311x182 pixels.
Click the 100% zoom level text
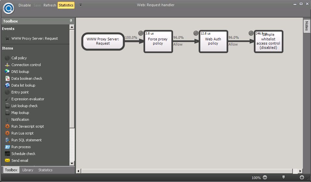click(256, 178)
